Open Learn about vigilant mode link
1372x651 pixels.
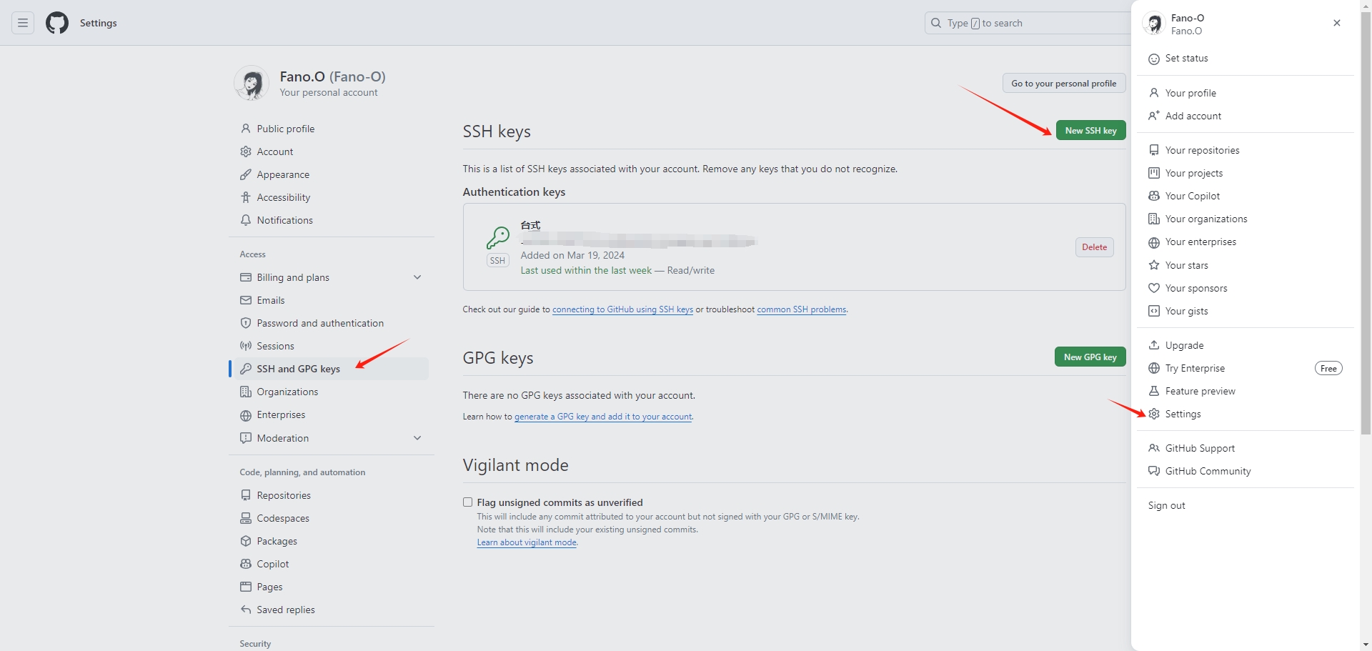pyautogui.click(x=527, y=542)
